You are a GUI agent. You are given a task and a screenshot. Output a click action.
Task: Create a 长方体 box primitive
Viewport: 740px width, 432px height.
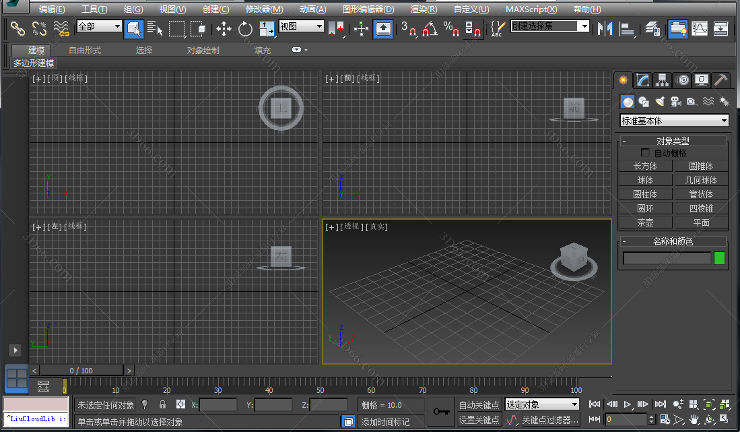pos(645,165)
